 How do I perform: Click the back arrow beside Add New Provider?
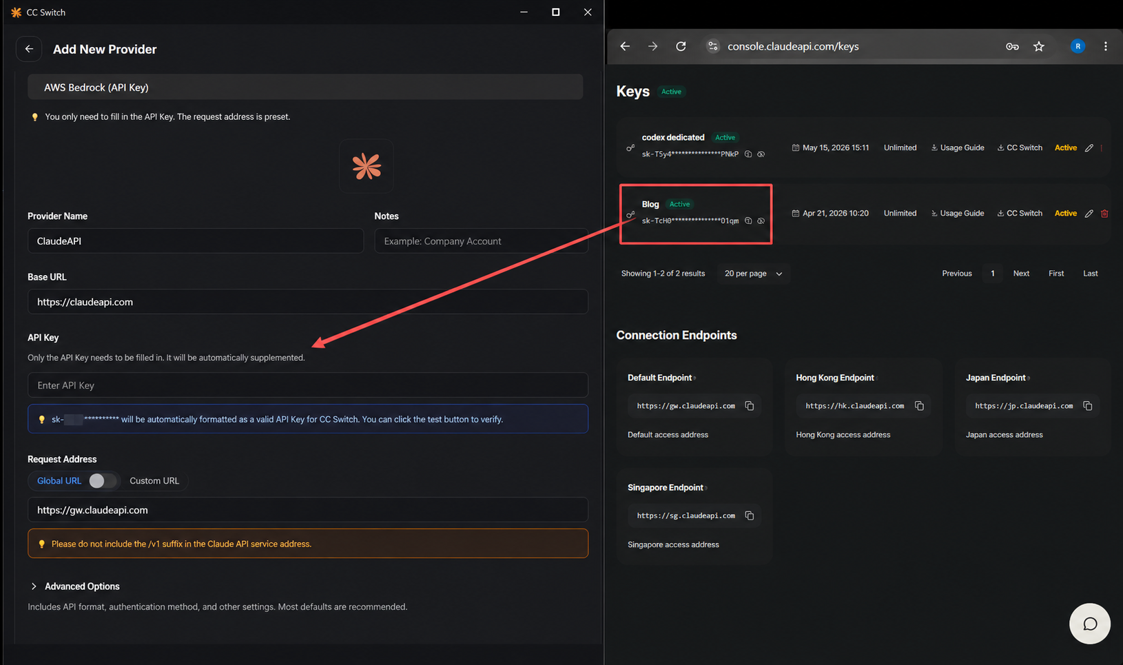coord(29,49)
